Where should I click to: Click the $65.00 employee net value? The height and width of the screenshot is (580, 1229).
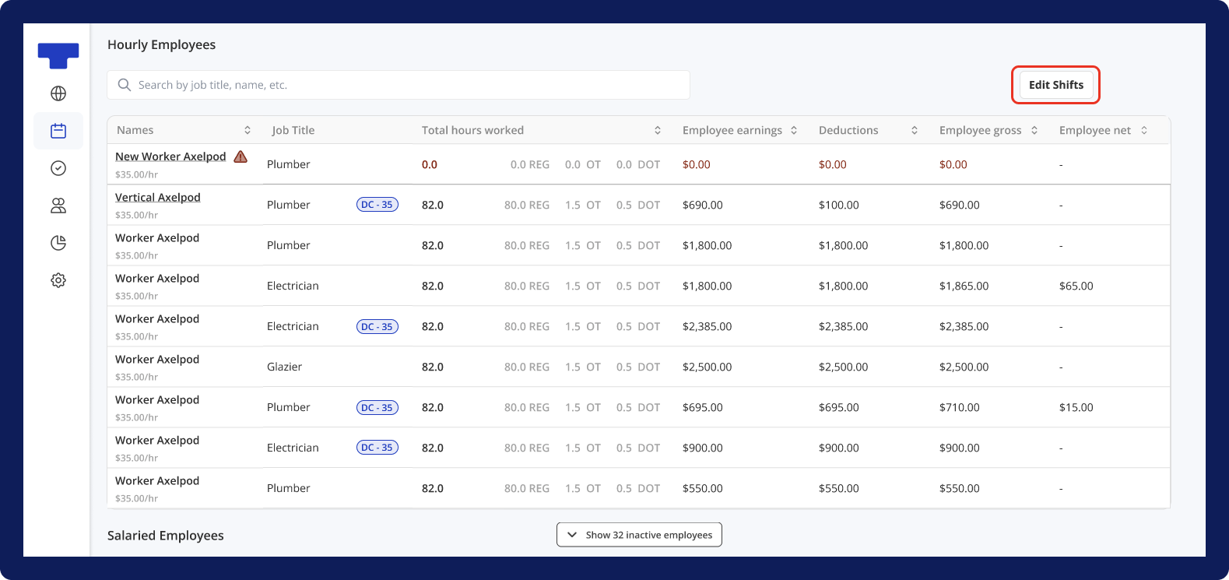tap(1076, 286)
